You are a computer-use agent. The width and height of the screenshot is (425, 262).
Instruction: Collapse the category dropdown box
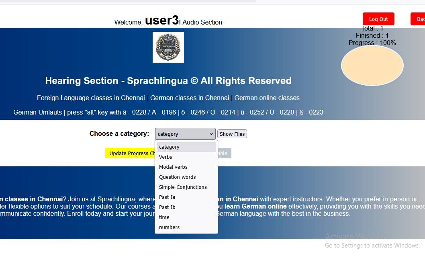tap(185, 134)
